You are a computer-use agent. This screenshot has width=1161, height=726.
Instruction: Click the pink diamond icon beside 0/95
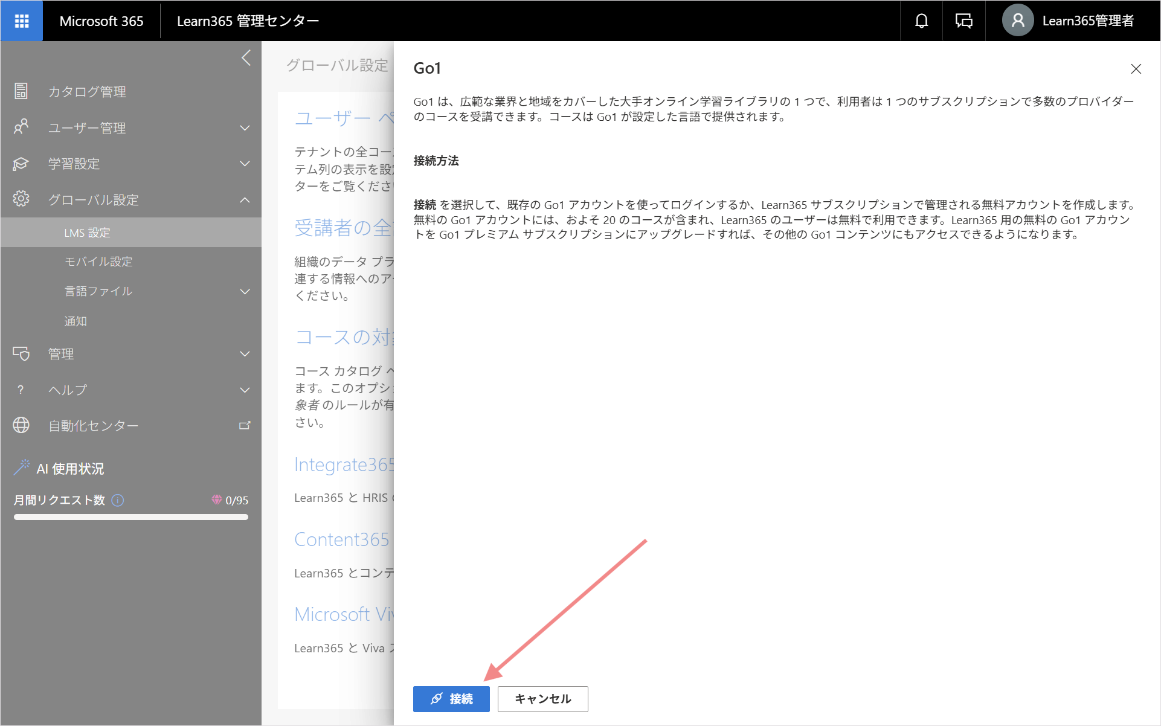coord(216,500)
